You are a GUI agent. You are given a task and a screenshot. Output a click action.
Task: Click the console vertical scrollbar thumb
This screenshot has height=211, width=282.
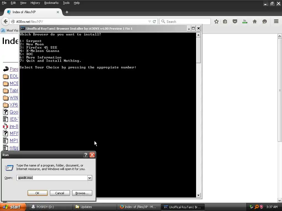point(198,50)
